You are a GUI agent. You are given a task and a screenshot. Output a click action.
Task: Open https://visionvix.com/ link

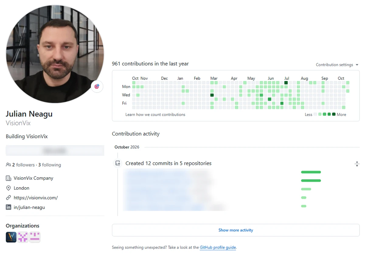[x=36, y=198]
